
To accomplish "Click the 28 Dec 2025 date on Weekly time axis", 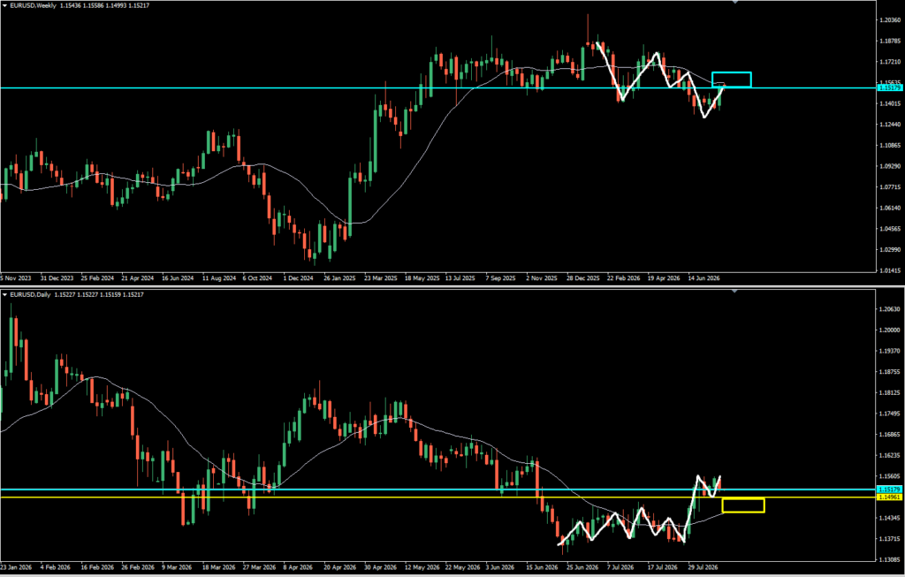I will pos(583,278).
